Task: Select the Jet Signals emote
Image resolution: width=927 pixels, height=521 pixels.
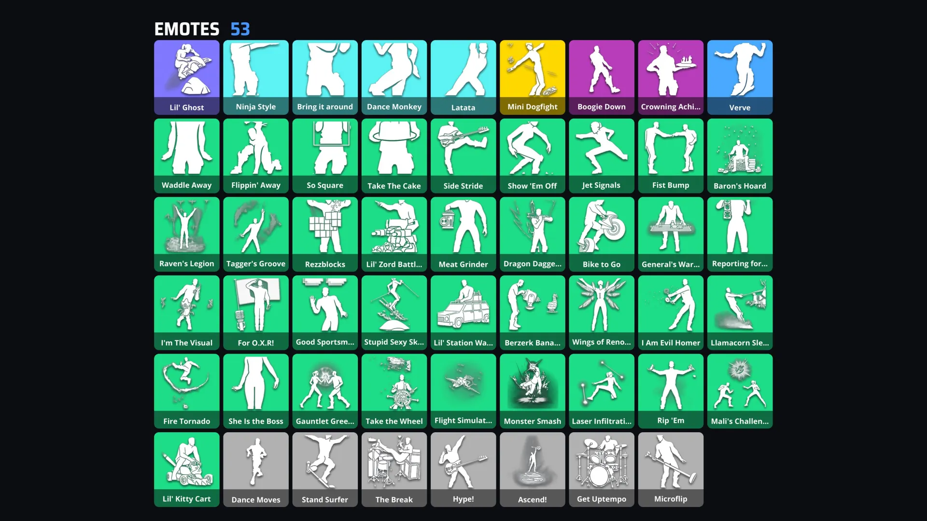Action: click(602, 156)
